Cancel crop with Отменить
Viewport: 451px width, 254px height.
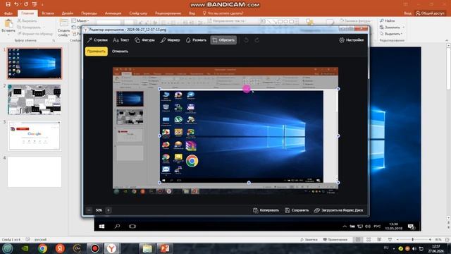pos(120,52)
